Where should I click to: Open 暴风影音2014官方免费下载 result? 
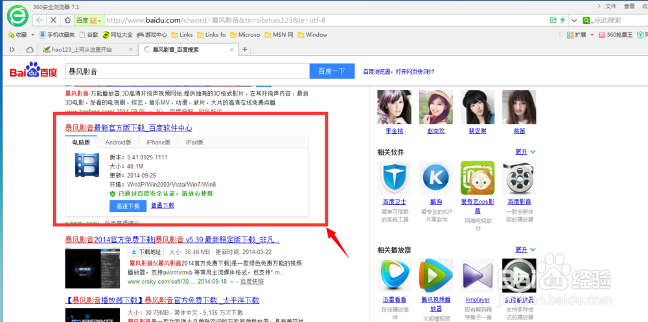click(172, 240)
